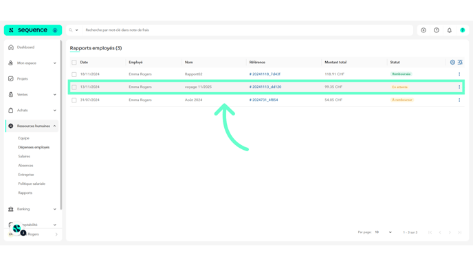Image resolution: width=473 pixels, height=266 pixels.
Task: Focus the keyword search field
Action: (x=247, y=30)
